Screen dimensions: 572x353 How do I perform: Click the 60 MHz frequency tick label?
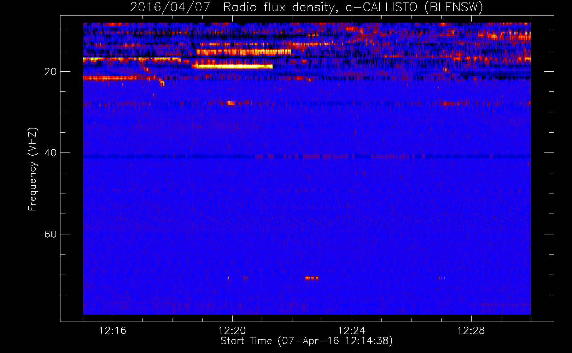pyautogui.click(x=51, y=234)
